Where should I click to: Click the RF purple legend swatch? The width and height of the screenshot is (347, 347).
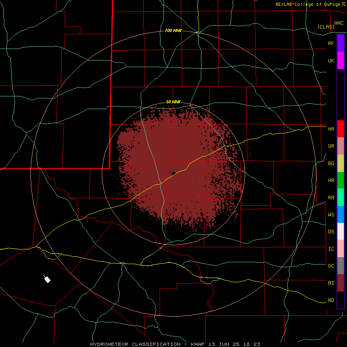pos(340,43)
